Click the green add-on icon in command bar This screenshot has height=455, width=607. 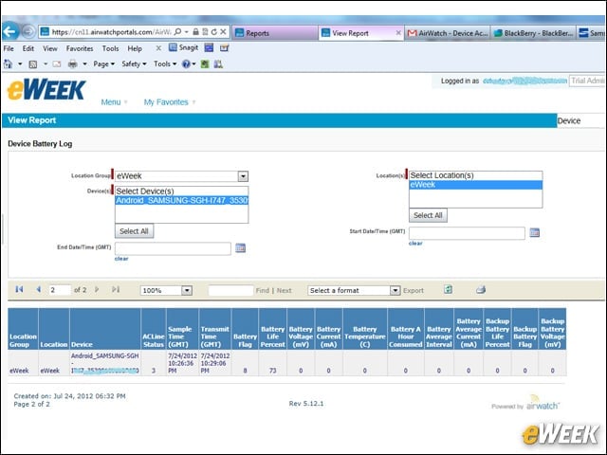point(205,64)
